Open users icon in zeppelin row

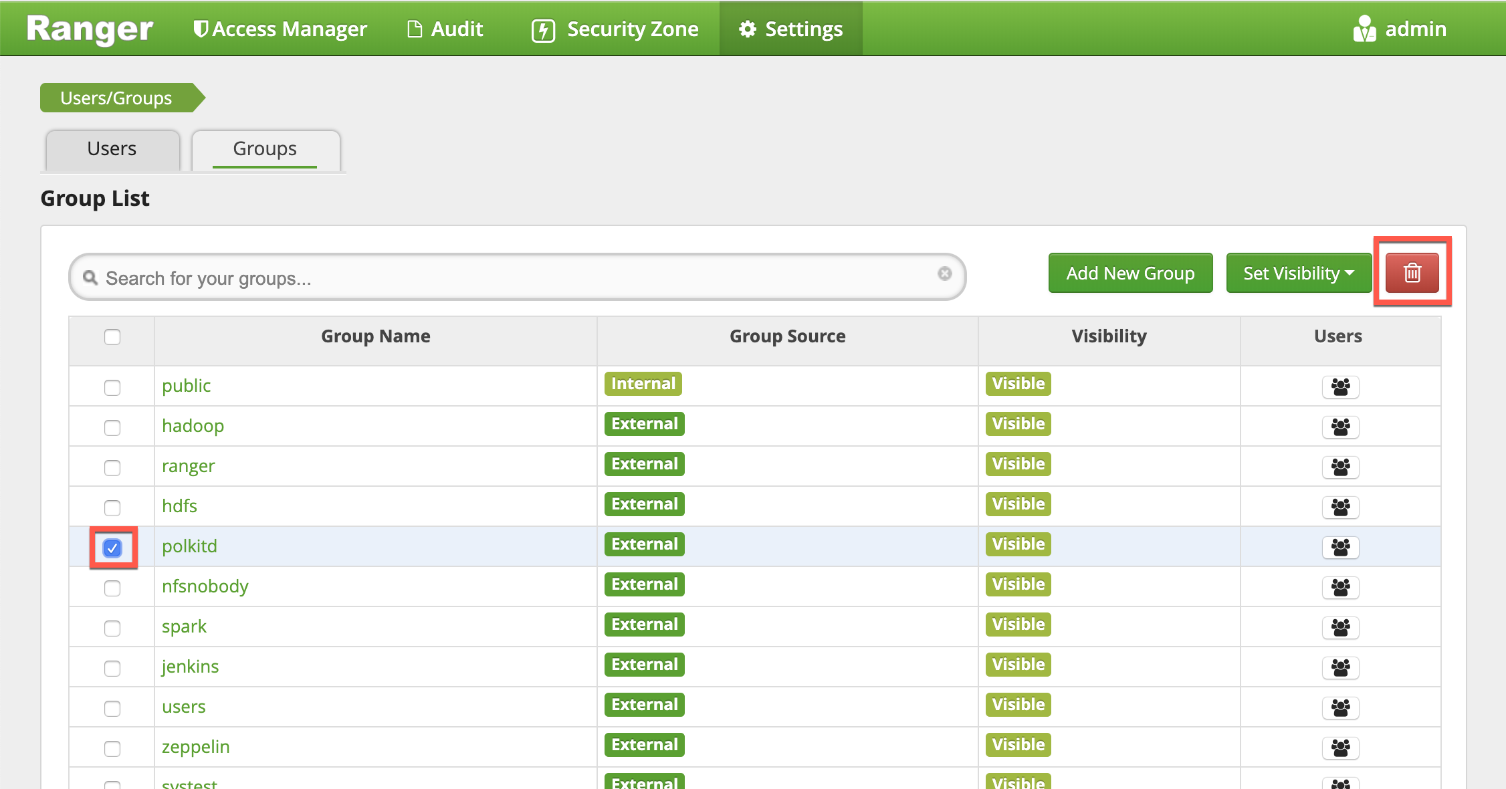[x=1340, y=748]
